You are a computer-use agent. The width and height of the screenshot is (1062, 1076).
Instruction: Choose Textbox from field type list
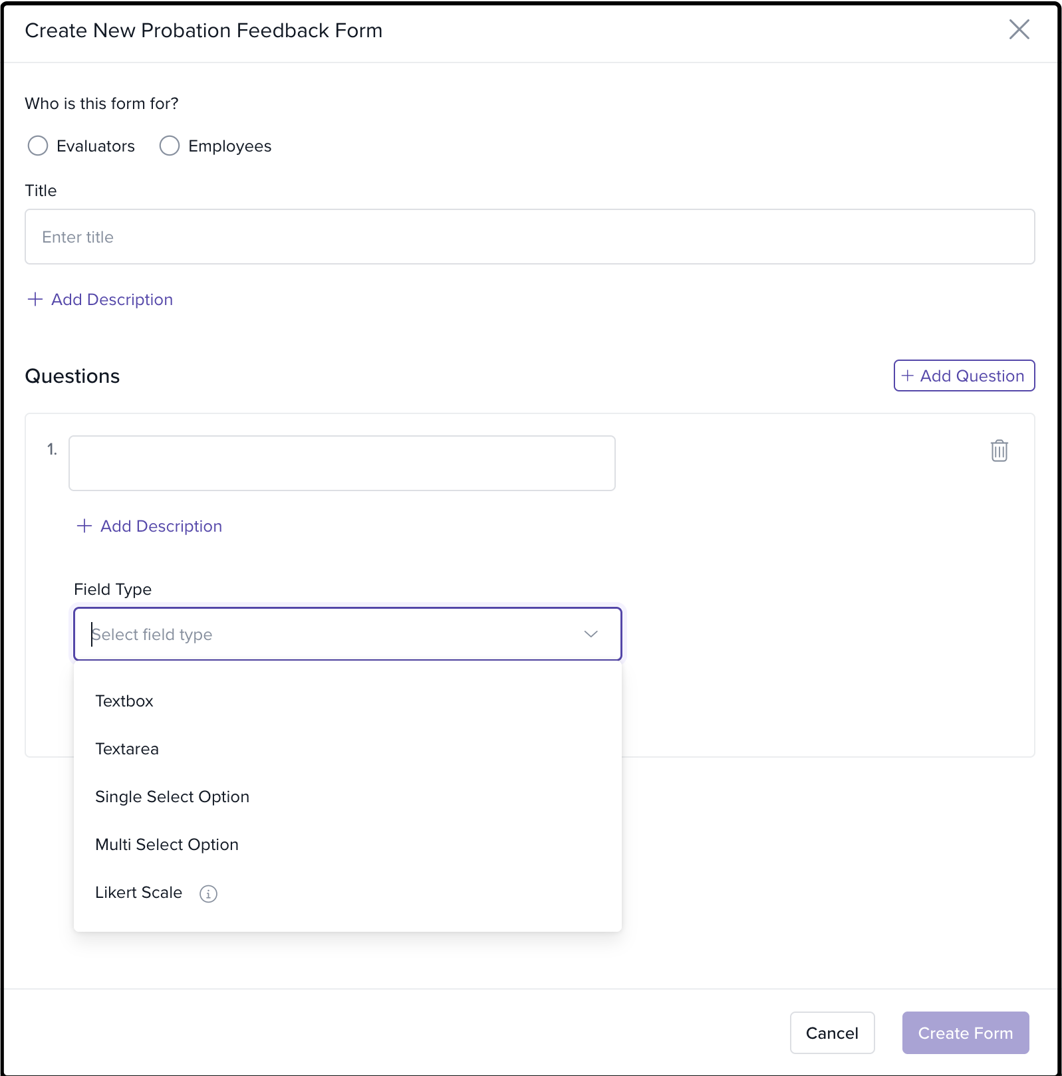pos(124,701)
